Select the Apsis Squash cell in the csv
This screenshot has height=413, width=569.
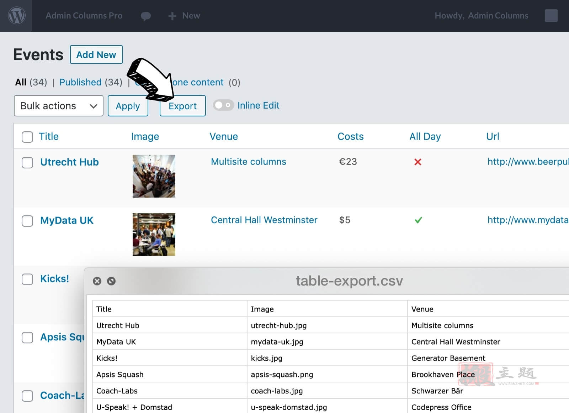170,374
